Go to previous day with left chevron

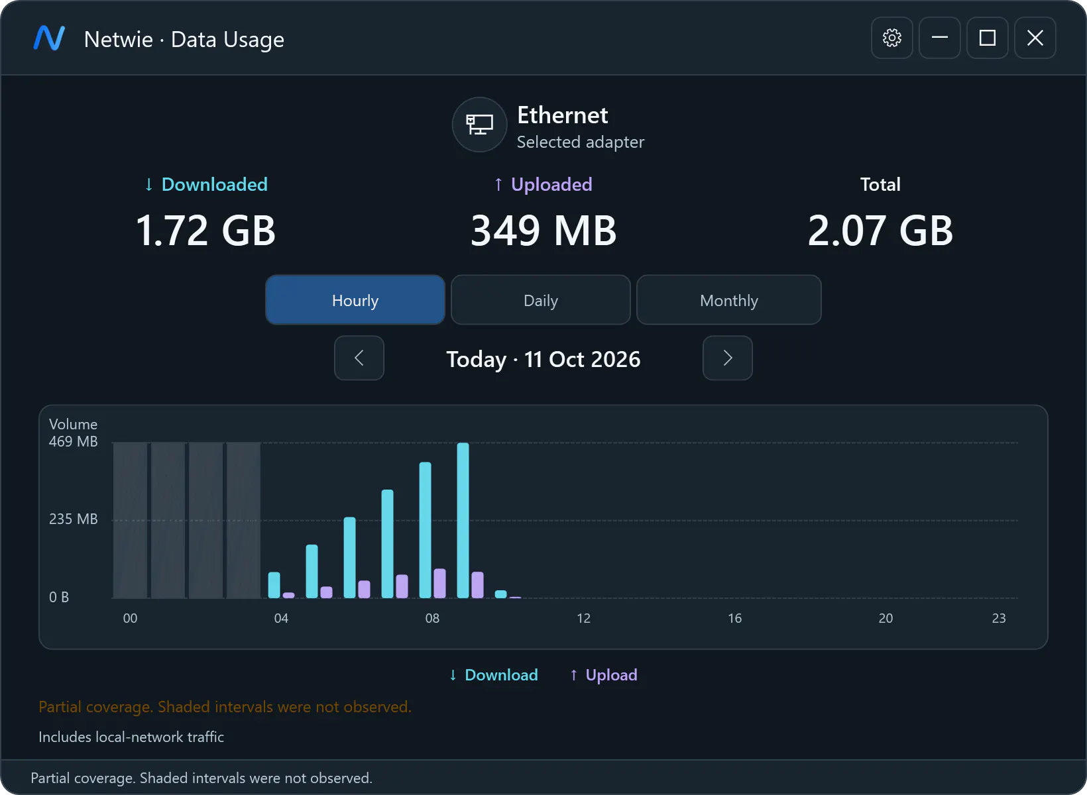coord(359,358)
